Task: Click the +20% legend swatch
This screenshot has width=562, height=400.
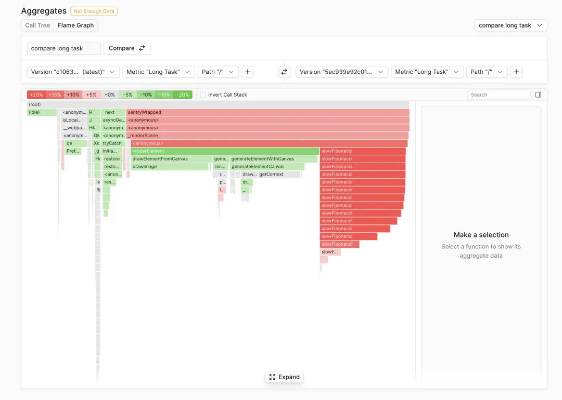Action: pyautogui.click(x=36, y=95)
